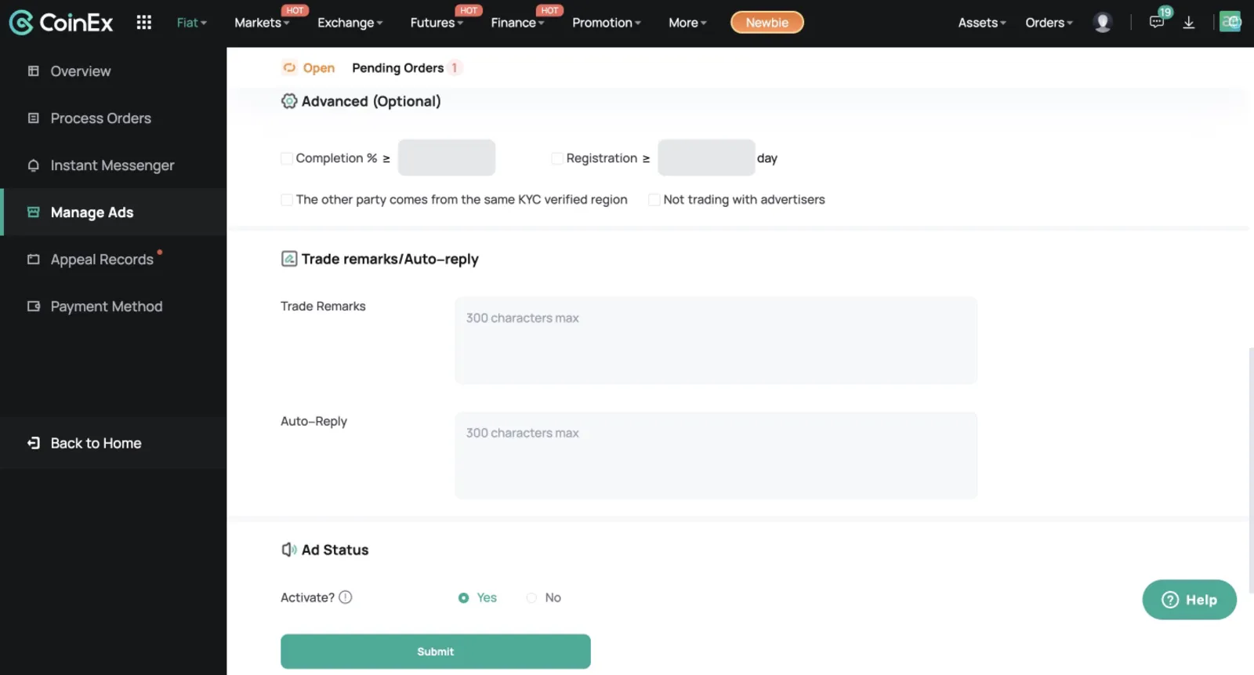
Task: Submit the ad form
Action: [435, 651]
